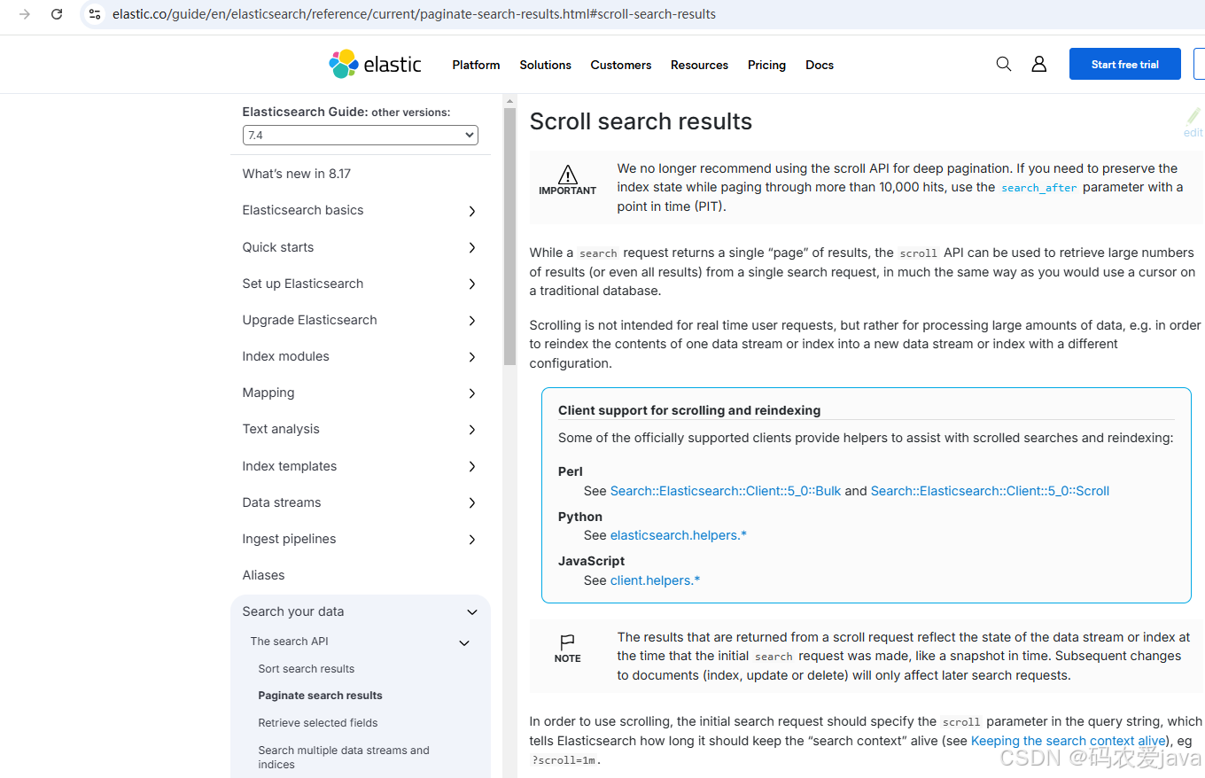The height and width of the screenshot is (778, 1205).
Task: Expand Mapping chevron
Action: (x=472, y=393)
